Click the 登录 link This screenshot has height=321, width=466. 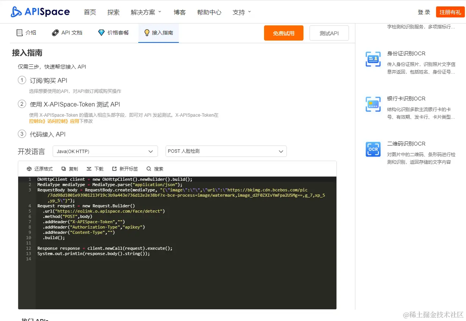click(x=424, y=12)
